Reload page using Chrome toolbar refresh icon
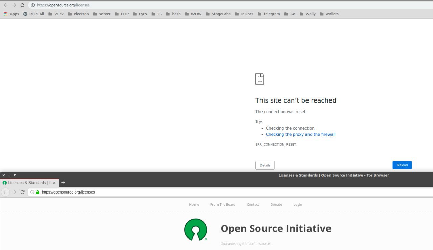433x250 pixels. [x=22, y=5]
